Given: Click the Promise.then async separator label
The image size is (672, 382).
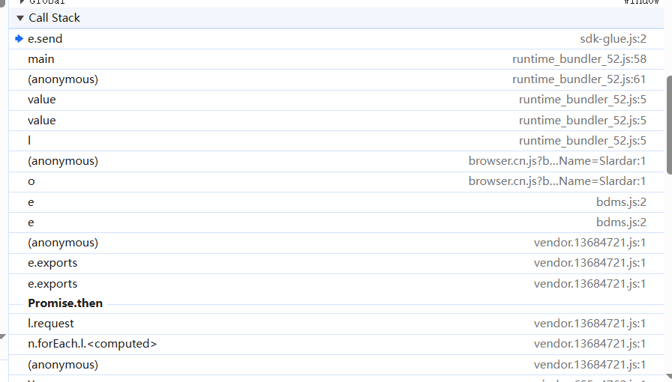Looking at the screenshot, I should click(x=65, y=303).
